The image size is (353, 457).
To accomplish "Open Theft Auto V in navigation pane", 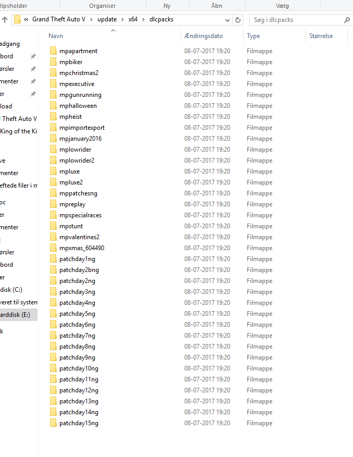I will tap(19, 119).
